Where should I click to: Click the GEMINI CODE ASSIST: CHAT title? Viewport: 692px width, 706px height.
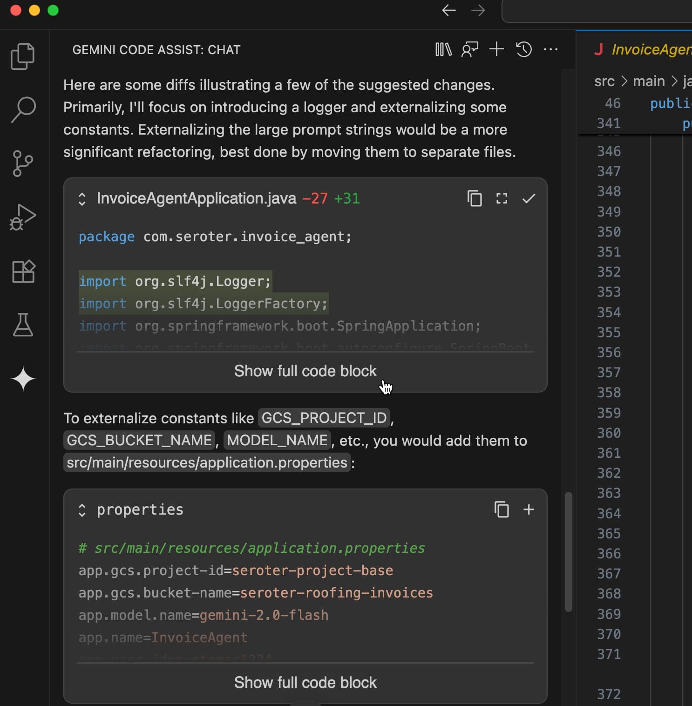[156, 49]
